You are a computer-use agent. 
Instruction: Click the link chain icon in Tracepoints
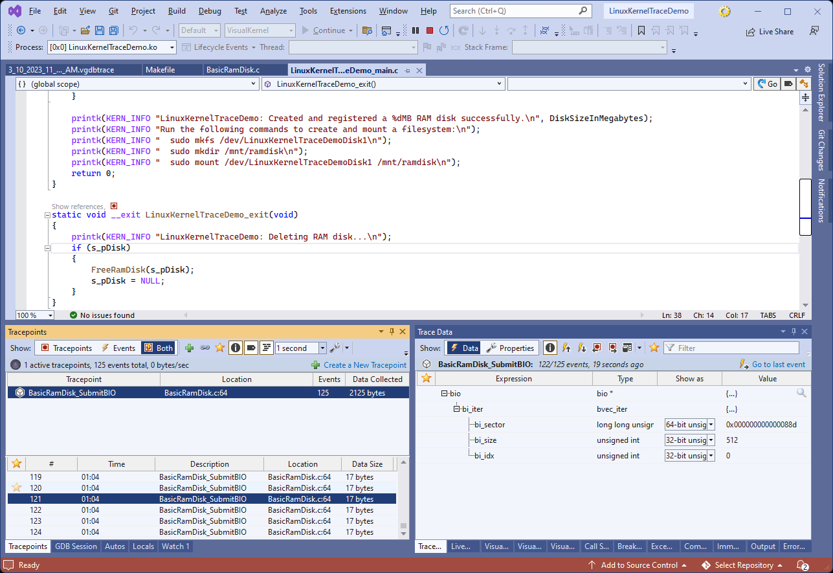pyautogui.click(x=205, y=348)
